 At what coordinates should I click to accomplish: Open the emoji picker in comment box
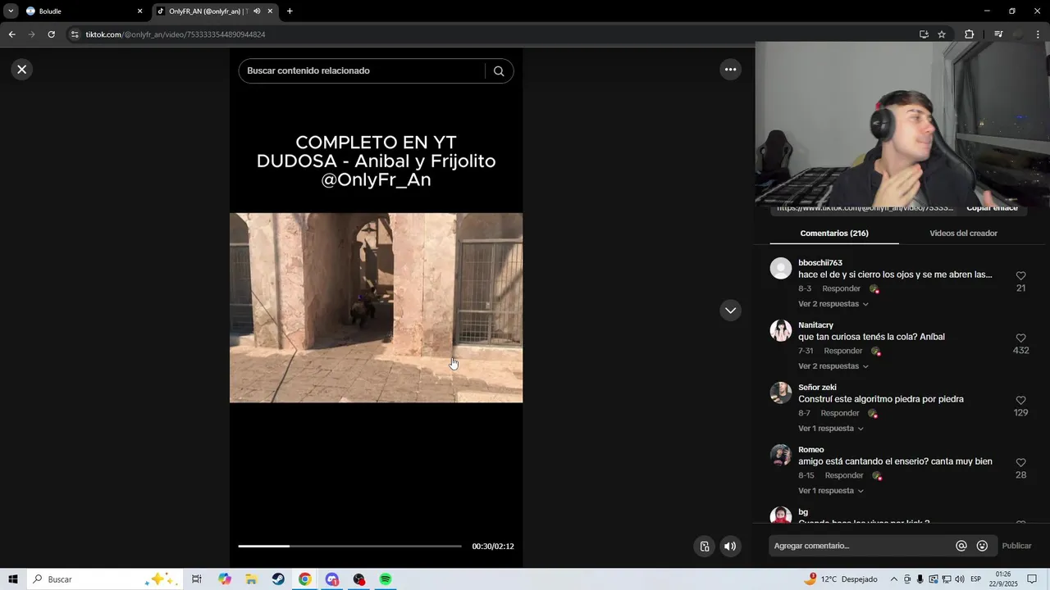[x=982, y=546]
